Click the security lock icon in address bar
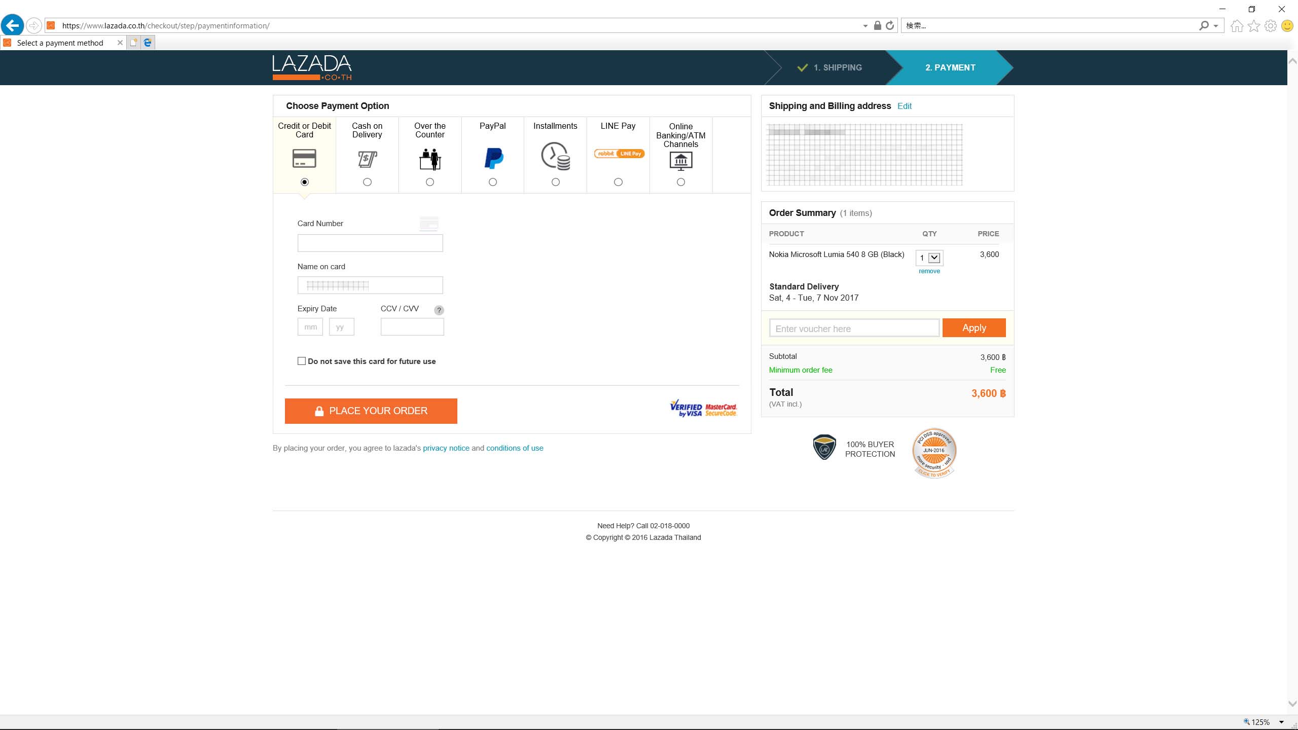The image size is (1298, 730). pyautogui.click(x=877, y=25)
